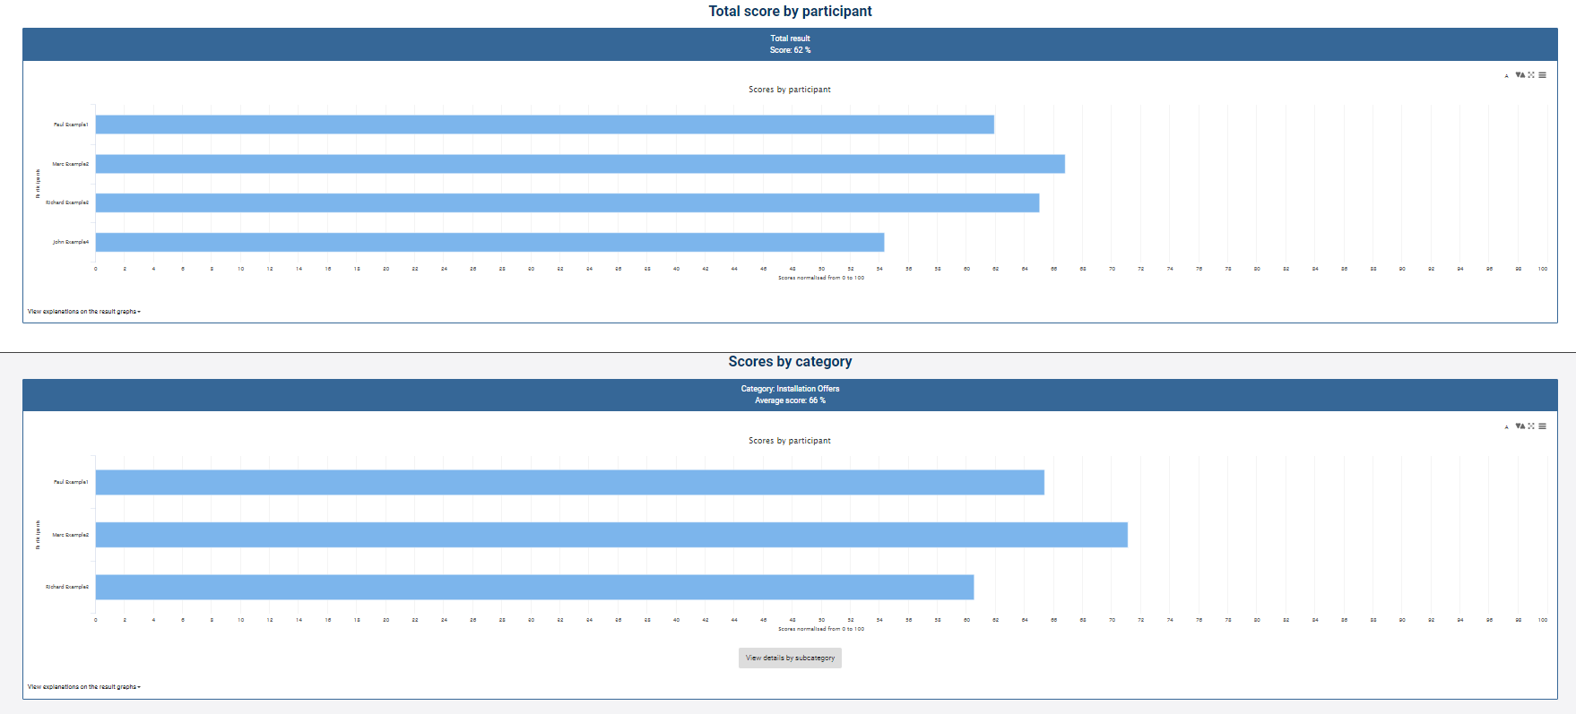Click Marc Example2 bar in Installation Offers chart

pyautogui.click(x=611, y=535)
